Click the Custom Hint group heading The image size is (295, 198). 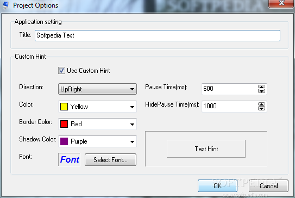point(30,57)
